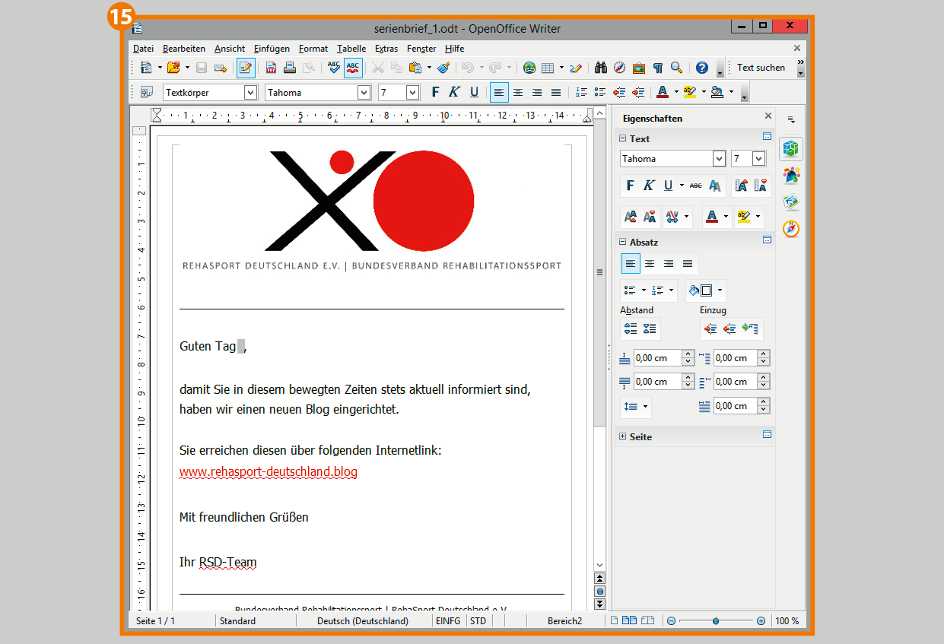Click the Print document icon
This screenshot has height=644, width=944.
(290, 68)
